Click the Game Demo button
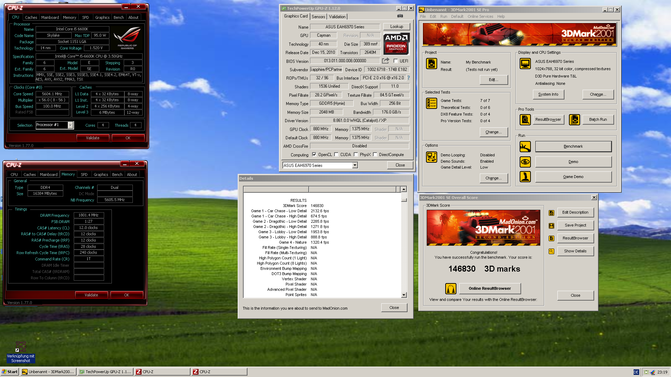671x377 pixels. pos(573,177)
